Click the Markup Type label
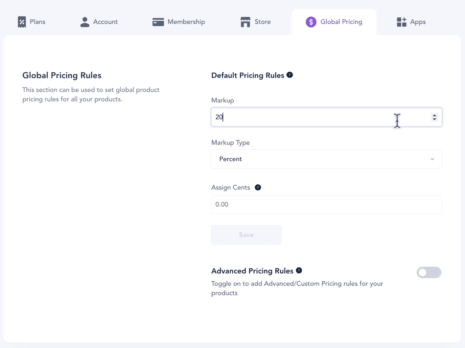465x348 pixels. point(231,143)
